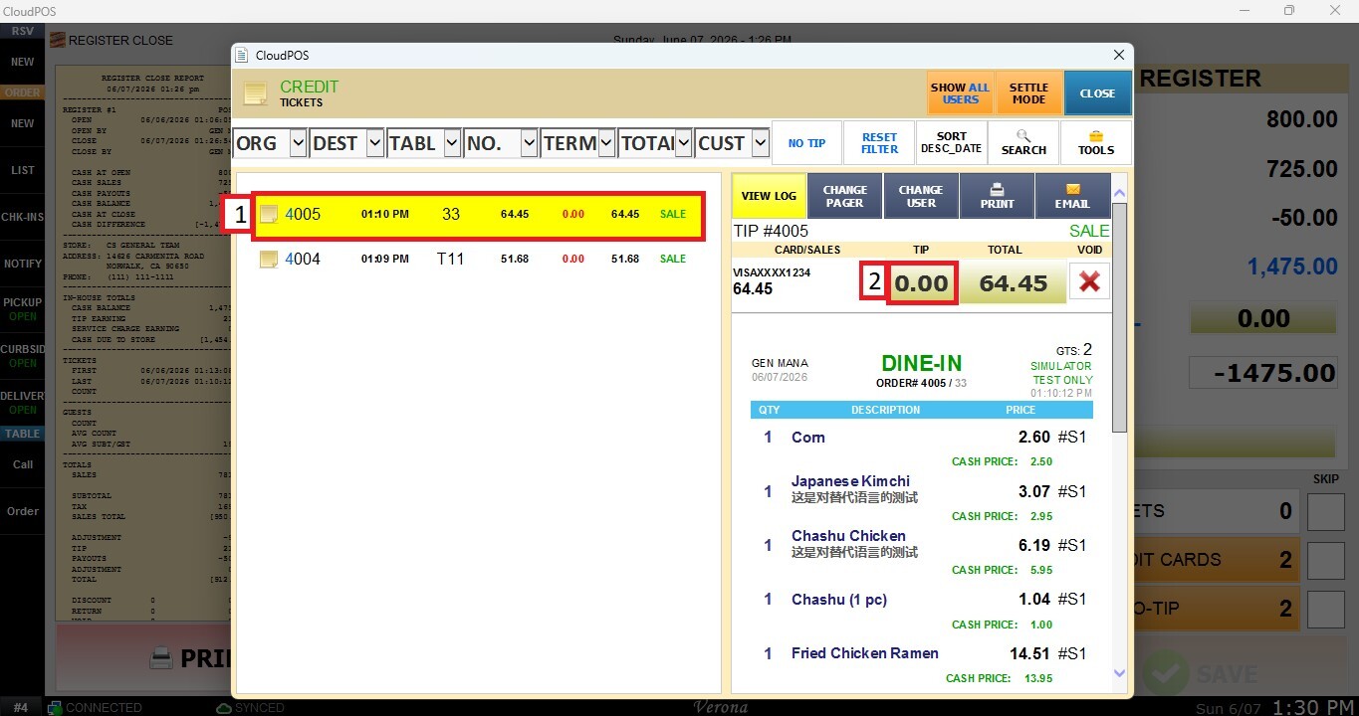Screen dimensions: 1359x716
Task: Click the -1475.00 field in register window
Action: [x=1263, y=373]
